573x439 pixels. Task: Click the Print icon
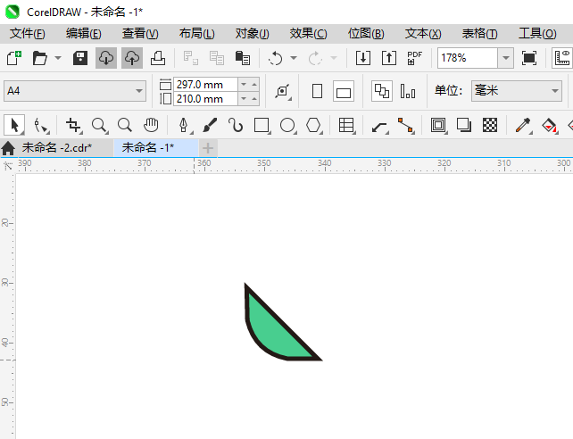158,58
